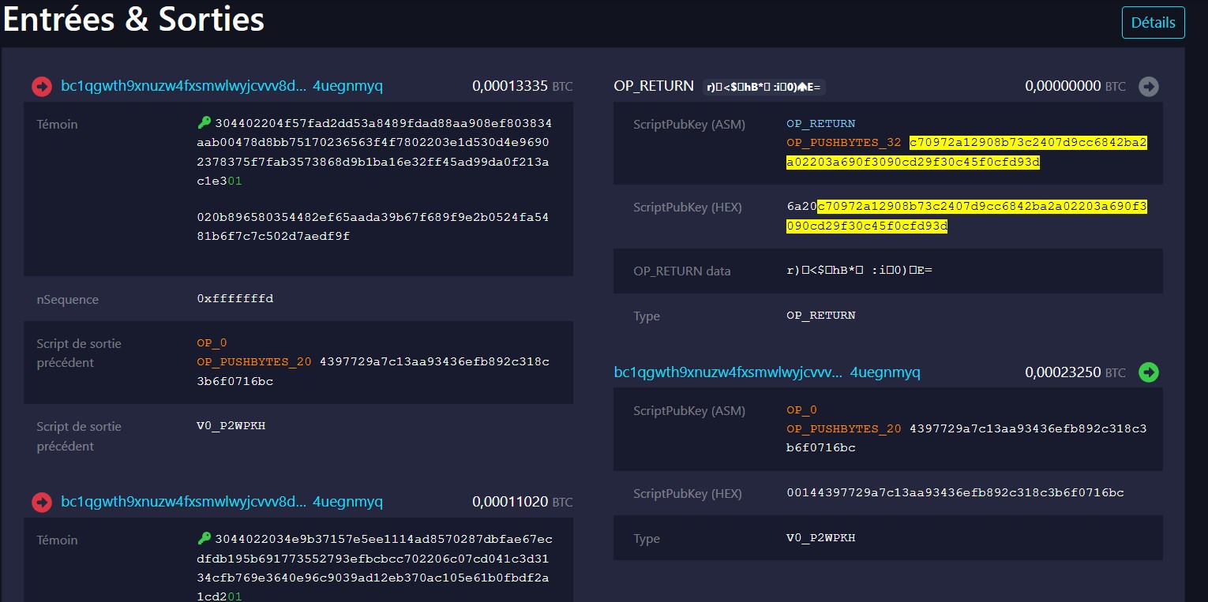Click the red arrow icon of second input
Viewport: 1208px width, 602px height.
pos(42,502)
